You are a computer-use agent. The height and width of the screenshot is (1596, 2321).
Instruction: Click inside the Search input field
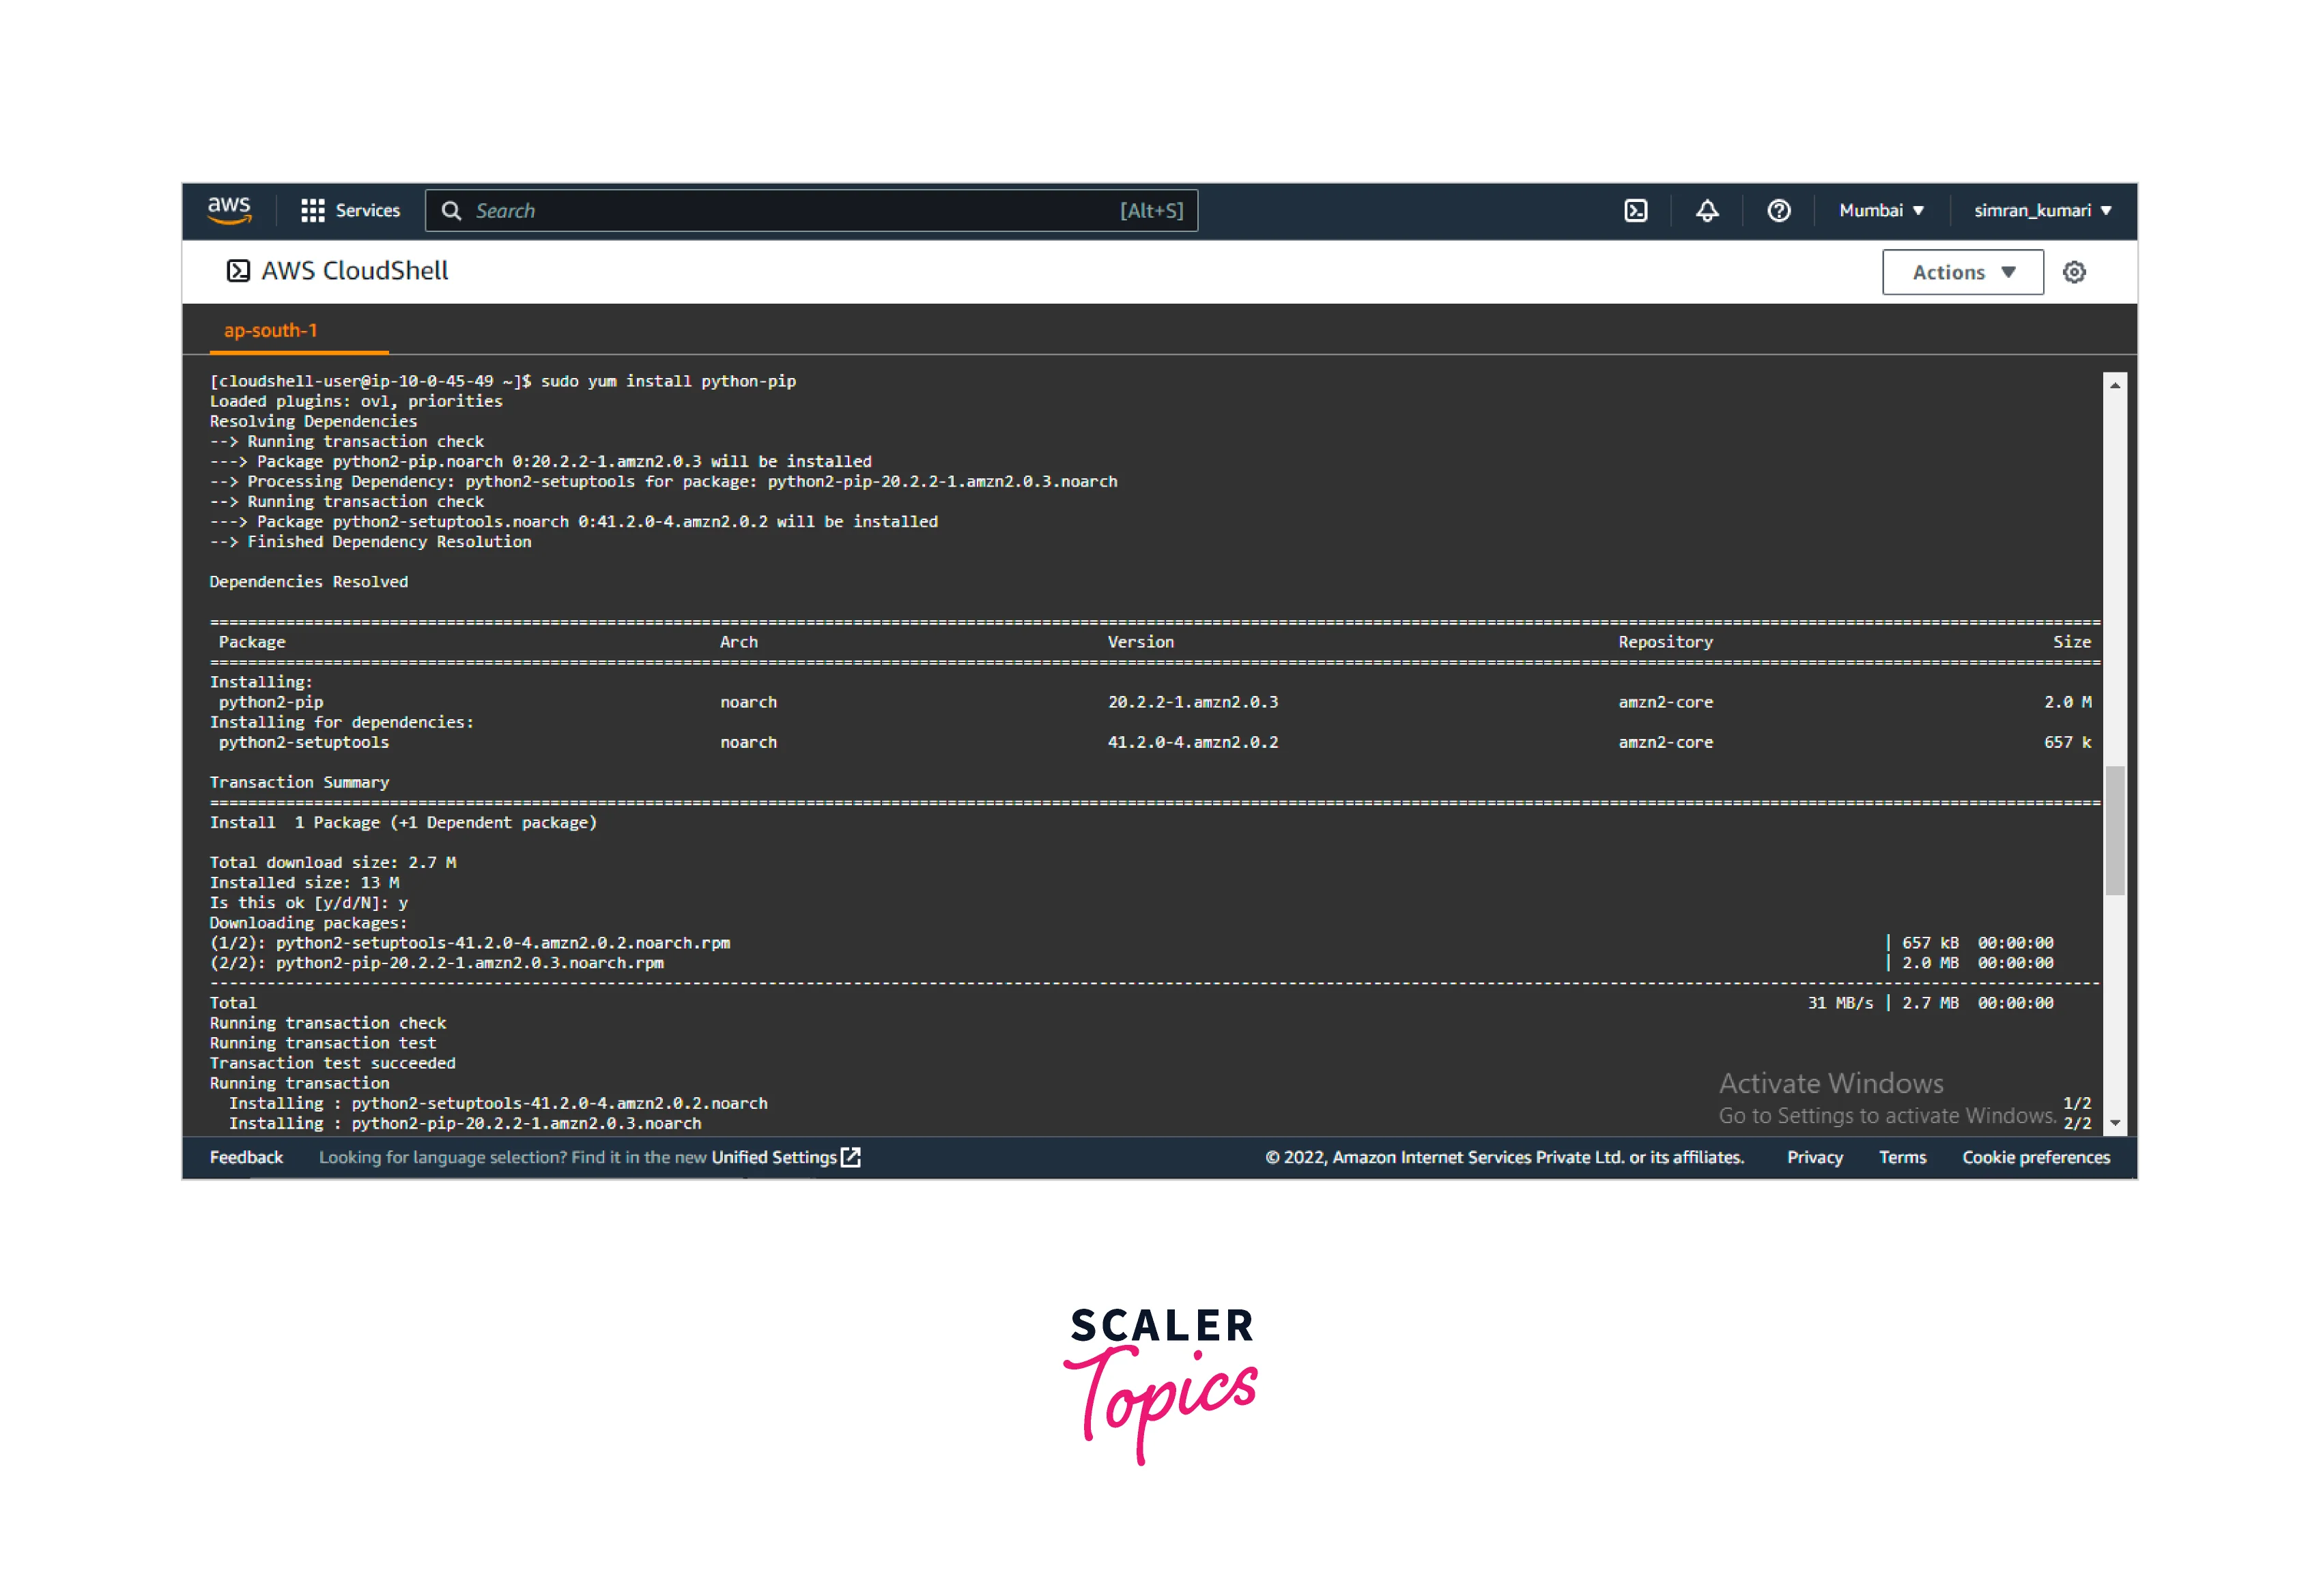coord(800,210)
